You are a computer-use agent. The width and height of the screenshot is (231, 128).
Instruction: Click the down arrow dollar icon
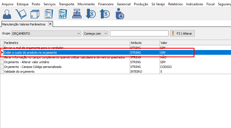point(91,14)
